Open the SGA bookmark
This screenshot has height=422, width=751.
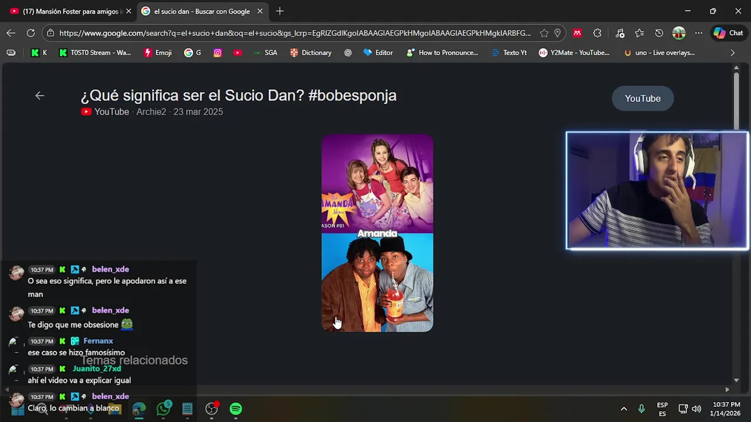point(265,53)
